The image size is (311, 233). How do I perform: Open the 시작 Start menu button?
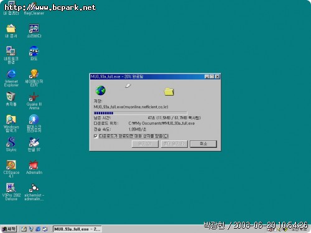(x=9, y=229)
